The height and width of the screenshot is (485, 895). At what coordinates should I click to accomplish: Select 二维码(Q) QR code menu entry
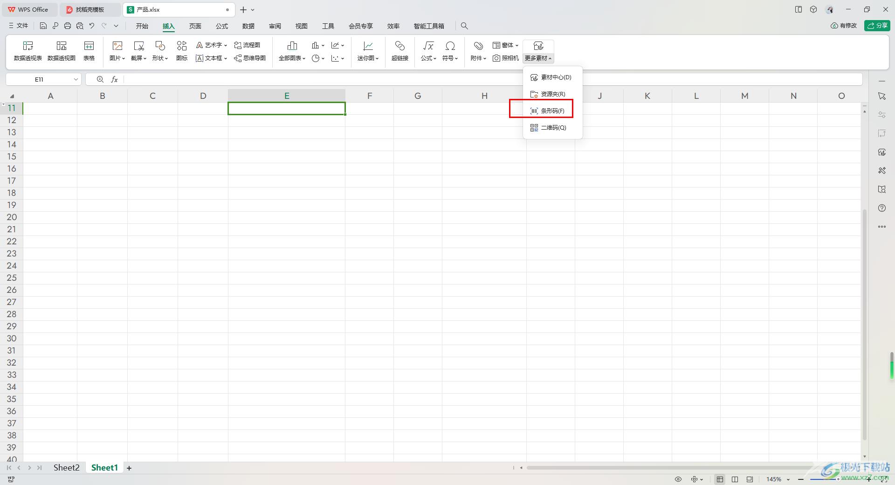[553, 128]
